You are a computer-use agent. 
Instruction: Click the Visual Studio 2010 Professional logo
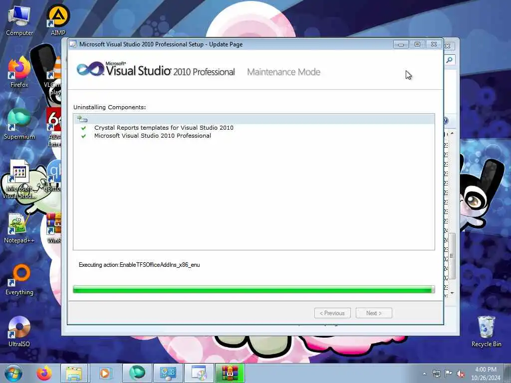point(156,69)
